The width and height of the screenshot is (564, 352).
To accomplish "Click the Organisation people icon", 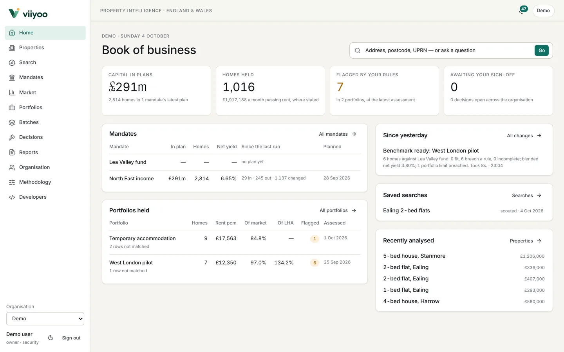I will click(12, 167).
